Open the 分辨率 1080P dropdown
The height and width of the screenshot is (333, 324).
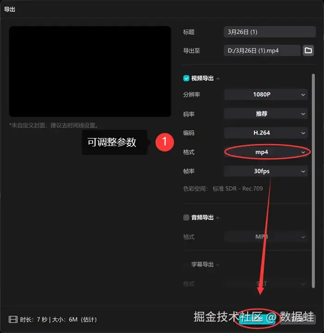click(266, 94)
